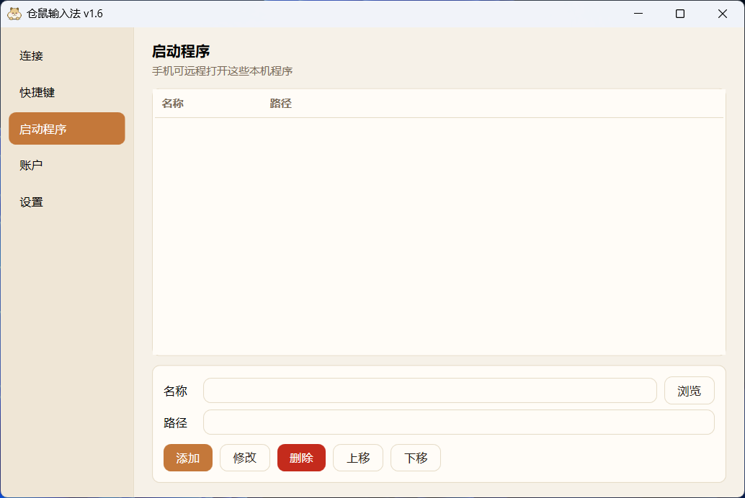The height and width of the screenshot is (498, 745).
Task: Click the hamster app icon in title bar
Action: [14, 14]
